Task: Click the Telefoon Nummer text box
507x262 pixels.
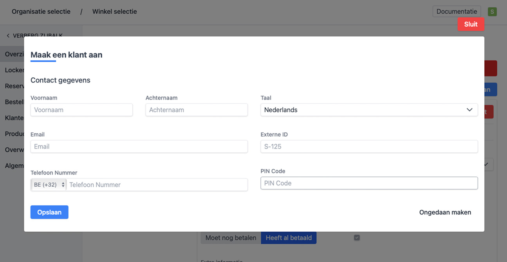Action: point(157,185)
